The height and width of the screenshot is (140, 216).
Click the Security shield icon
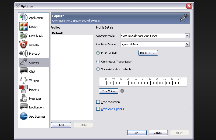tap(23, 45)
